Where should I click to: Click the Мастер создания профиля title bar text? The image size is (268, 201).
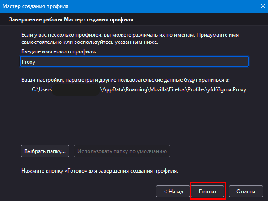35,6
